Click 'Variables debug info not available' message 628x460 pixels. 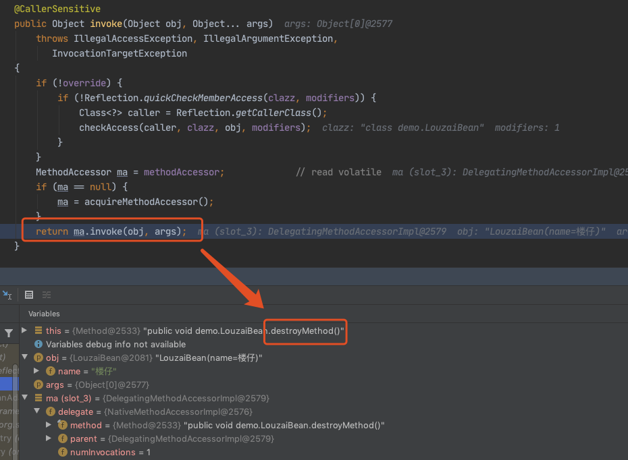point(115,345)
